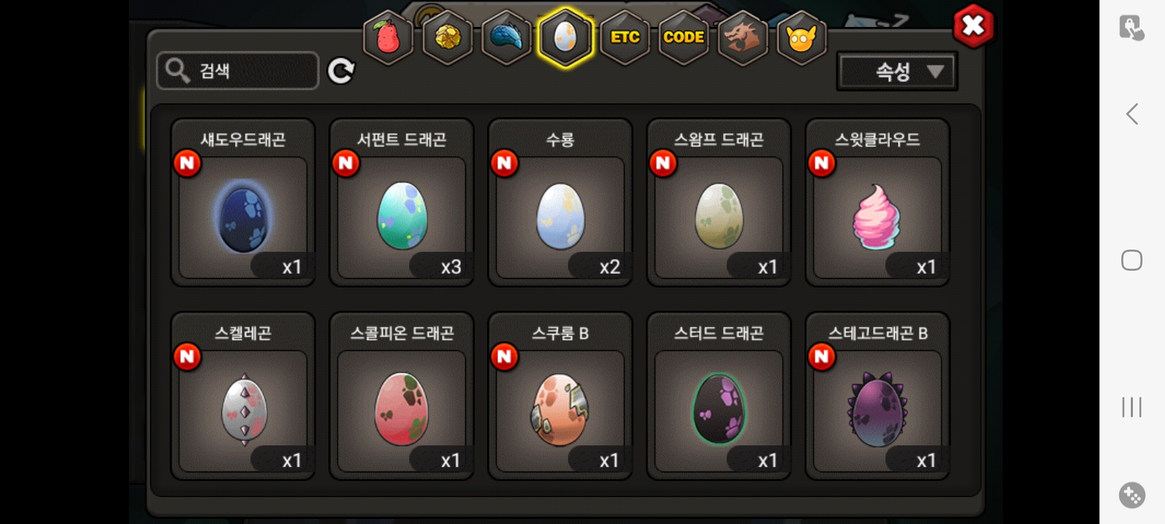Select the brown wolf head tab
This screenshot has height=524, width=1165.
[x=742, y=37]
